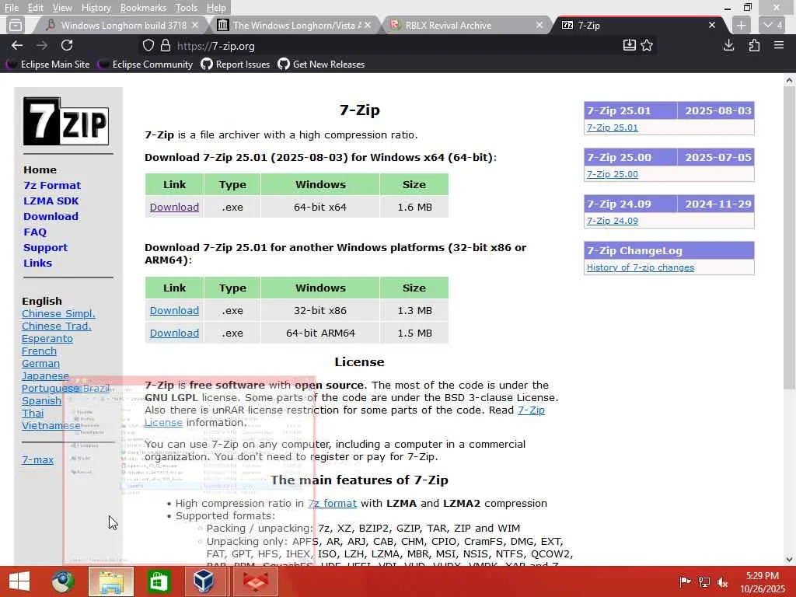
Task: Click the address bar URL field
Action: [396, 46]
